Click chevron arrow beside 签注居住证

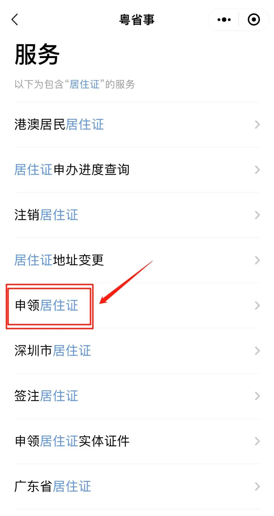(257, 396)
